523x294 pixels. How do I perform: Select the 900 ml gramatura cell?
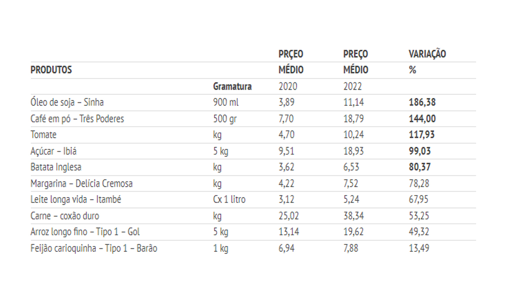[226, 102]
